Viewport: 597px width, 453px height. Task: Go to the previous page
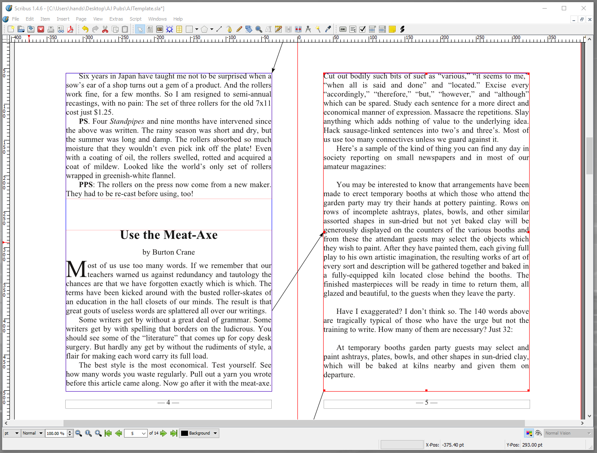coord(118,433)
